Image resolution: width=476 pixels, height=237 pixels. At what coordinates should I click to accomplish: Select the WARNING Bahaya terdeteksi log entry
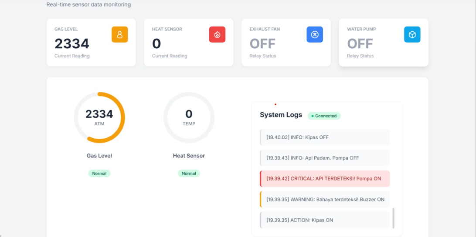tap(325, 200)
